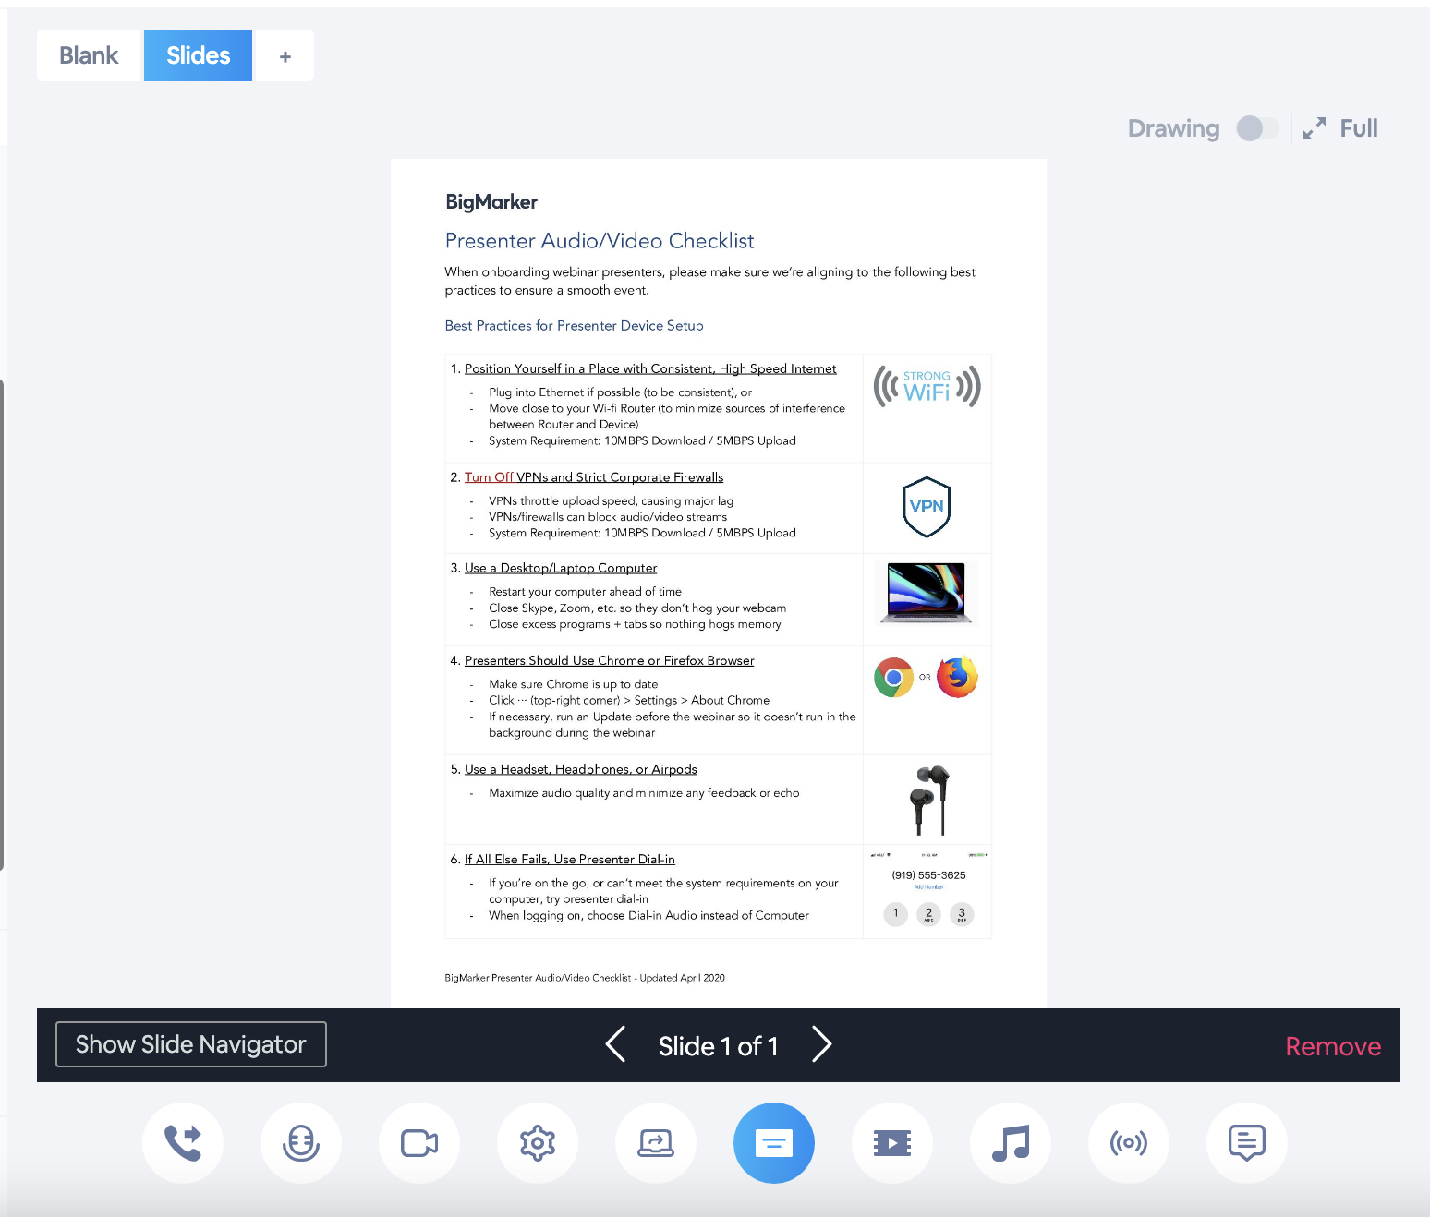Viewport: 1430px width, 1217px height.
Task: Select the Slides tab
Action: pos(198,55)
